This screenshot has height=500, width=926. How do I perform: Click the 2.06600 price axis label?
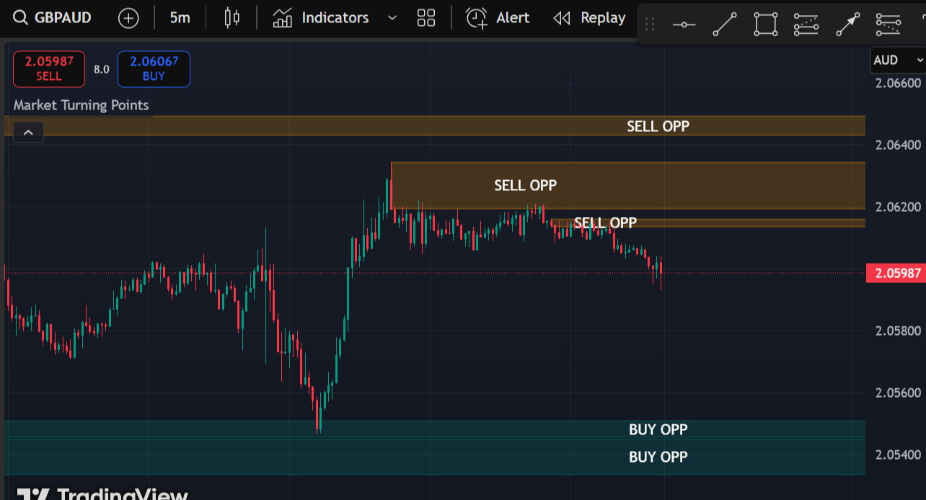pos(898,83)
